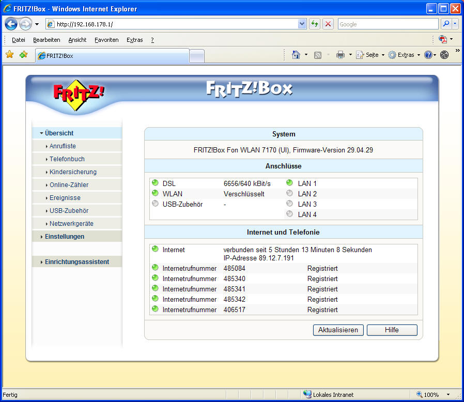Open Favorites Center star icon
This screenshot has width=464, height=402.
[x=10, y=54]
